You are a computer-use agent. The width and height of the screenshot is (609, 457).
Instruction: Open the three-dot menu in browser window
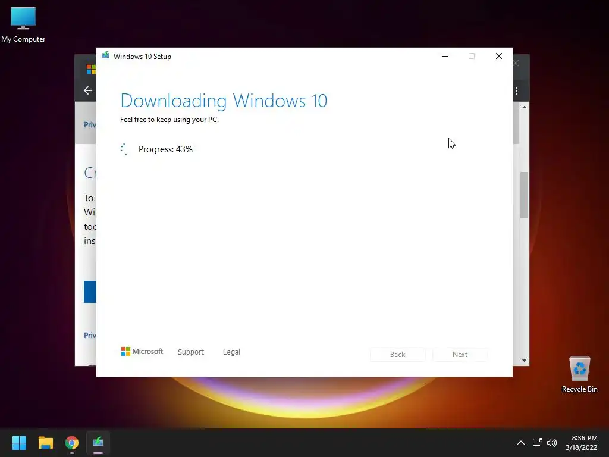517,90
